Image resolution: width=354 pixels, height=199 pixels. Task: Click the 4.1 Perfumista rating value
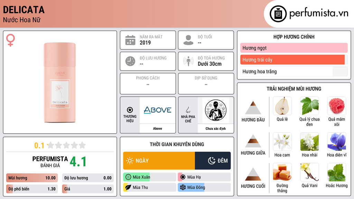coord(78,162)
